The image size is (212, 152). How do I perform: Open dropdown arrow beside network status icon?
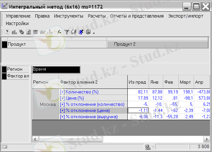(153, 147)
